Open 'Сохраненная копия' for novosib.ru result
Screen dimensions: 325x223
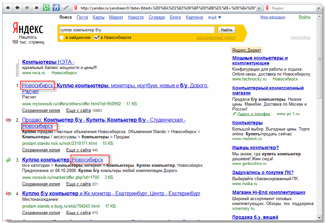[x=41, y=184]
